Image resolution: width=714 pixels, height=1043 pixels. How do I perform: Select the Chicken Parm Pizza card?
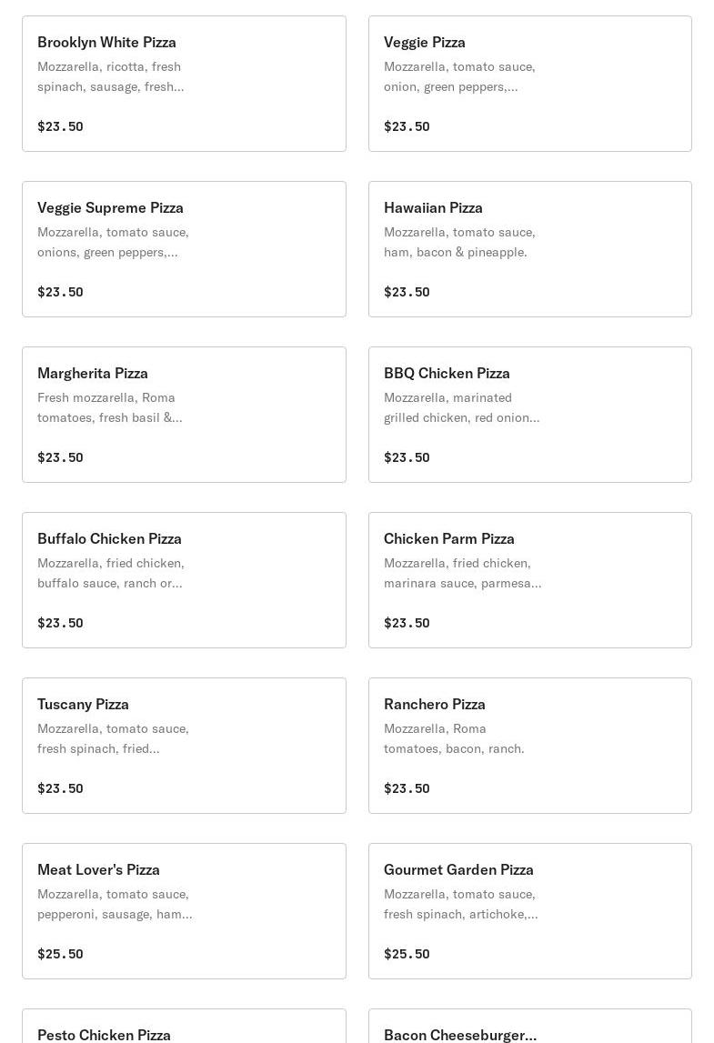tap(529, 580)
